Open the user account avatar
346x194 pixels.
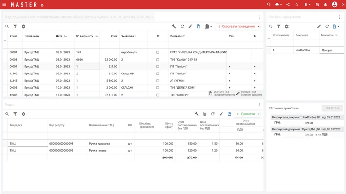(334, 4)
